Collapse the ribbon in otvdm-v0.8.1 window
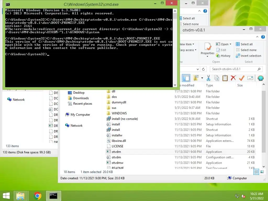Screen dimensions: 268x201 tap(257, 37)
